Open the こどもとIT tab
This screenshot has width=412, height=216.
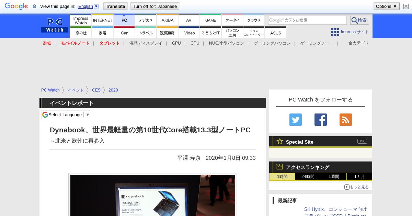pos(211,33)
